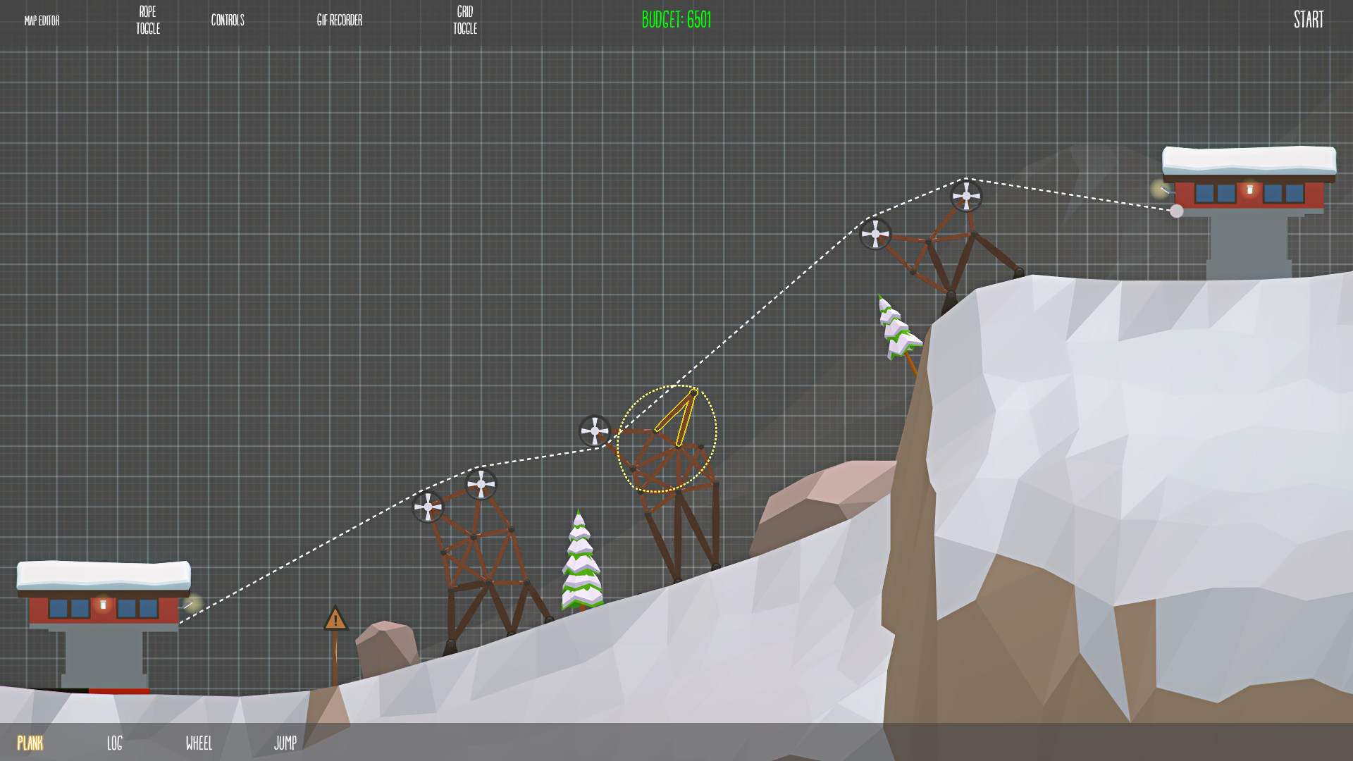Click the lowest pulley wheel on left tower
Screen dimensions: 1353x761
(x=428, y=507)
